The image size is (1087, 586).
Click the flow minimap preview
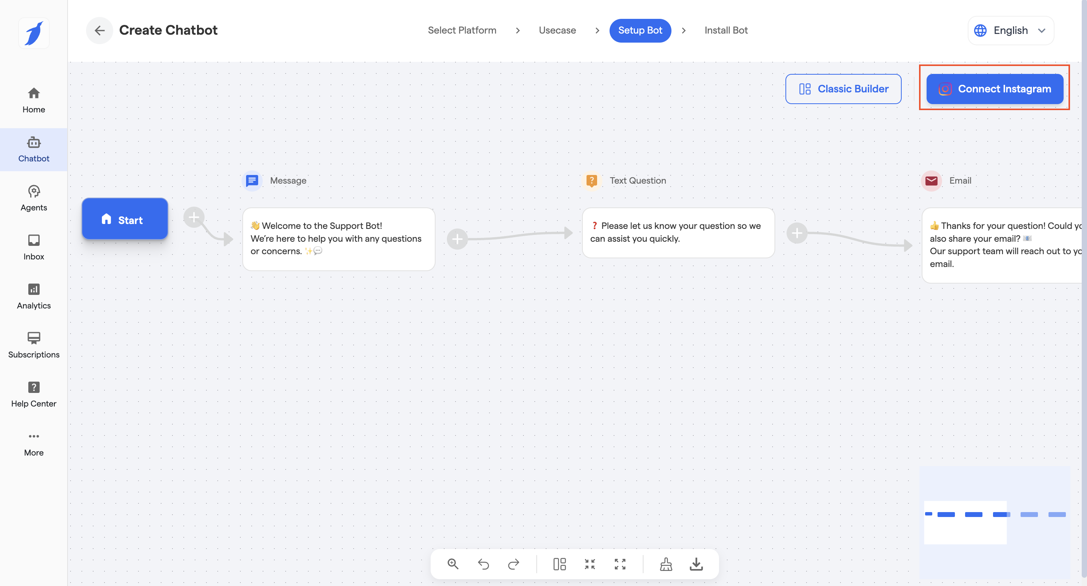click(x=995, y=522)
